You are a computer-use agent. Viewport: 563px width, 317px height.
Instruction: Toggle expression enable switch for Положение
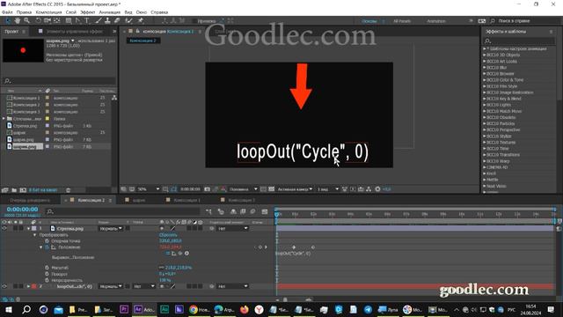click(x=168, y=254)
